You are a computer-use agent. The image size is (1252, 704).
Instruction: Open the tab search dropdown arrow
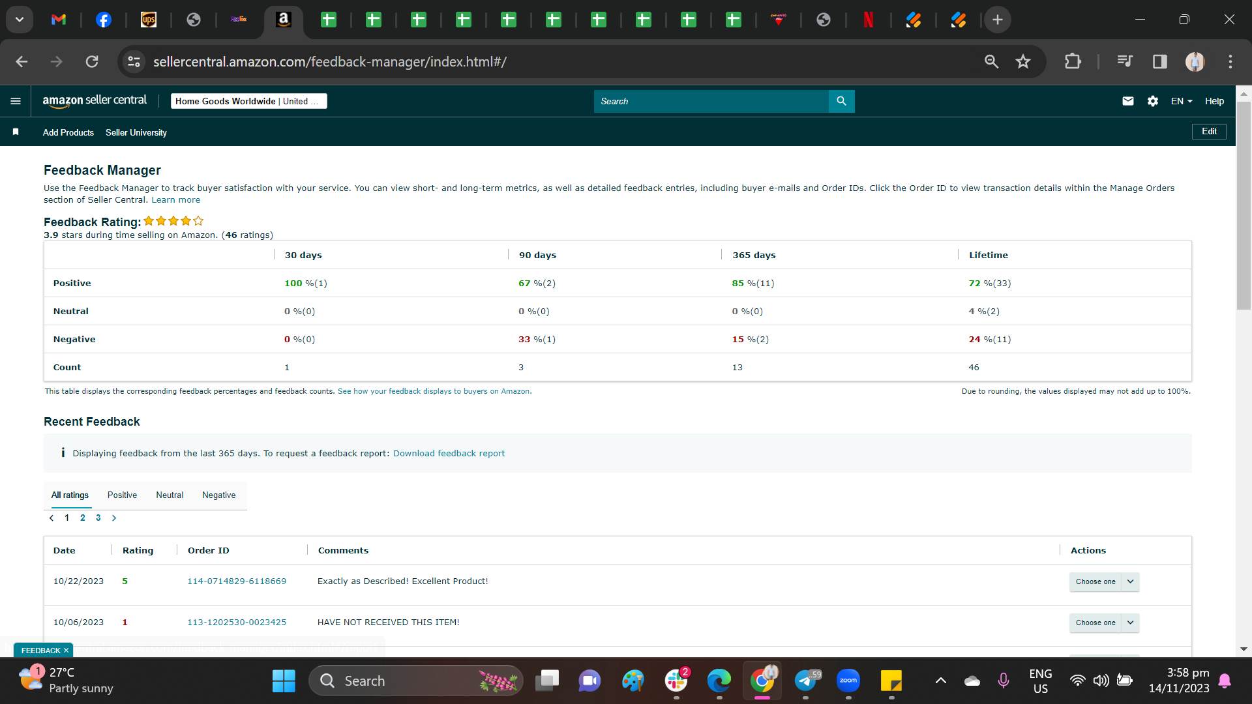click(x=20, y=20)
